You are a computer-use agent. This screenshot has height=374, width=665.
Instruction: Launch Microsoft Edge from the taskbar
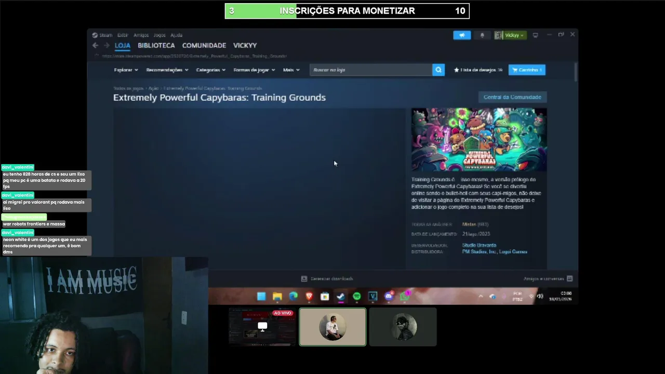[293, 296]
